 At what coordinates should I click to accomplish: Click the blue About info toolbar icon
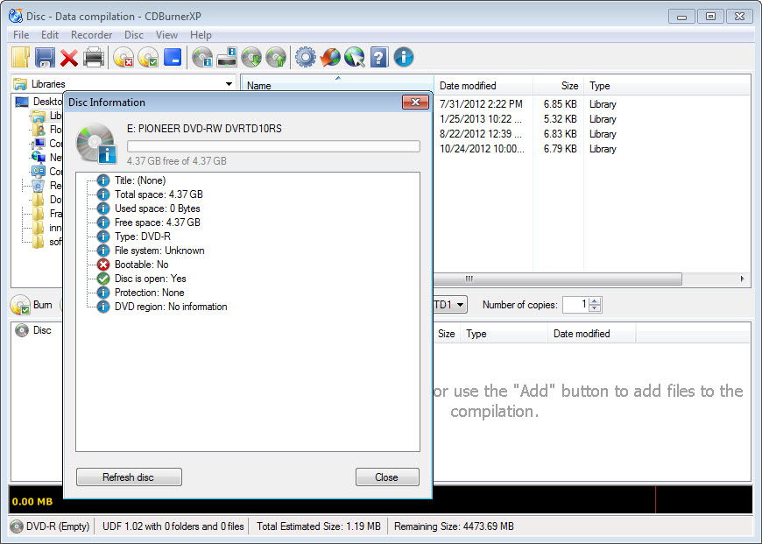(x=404, y=57)
